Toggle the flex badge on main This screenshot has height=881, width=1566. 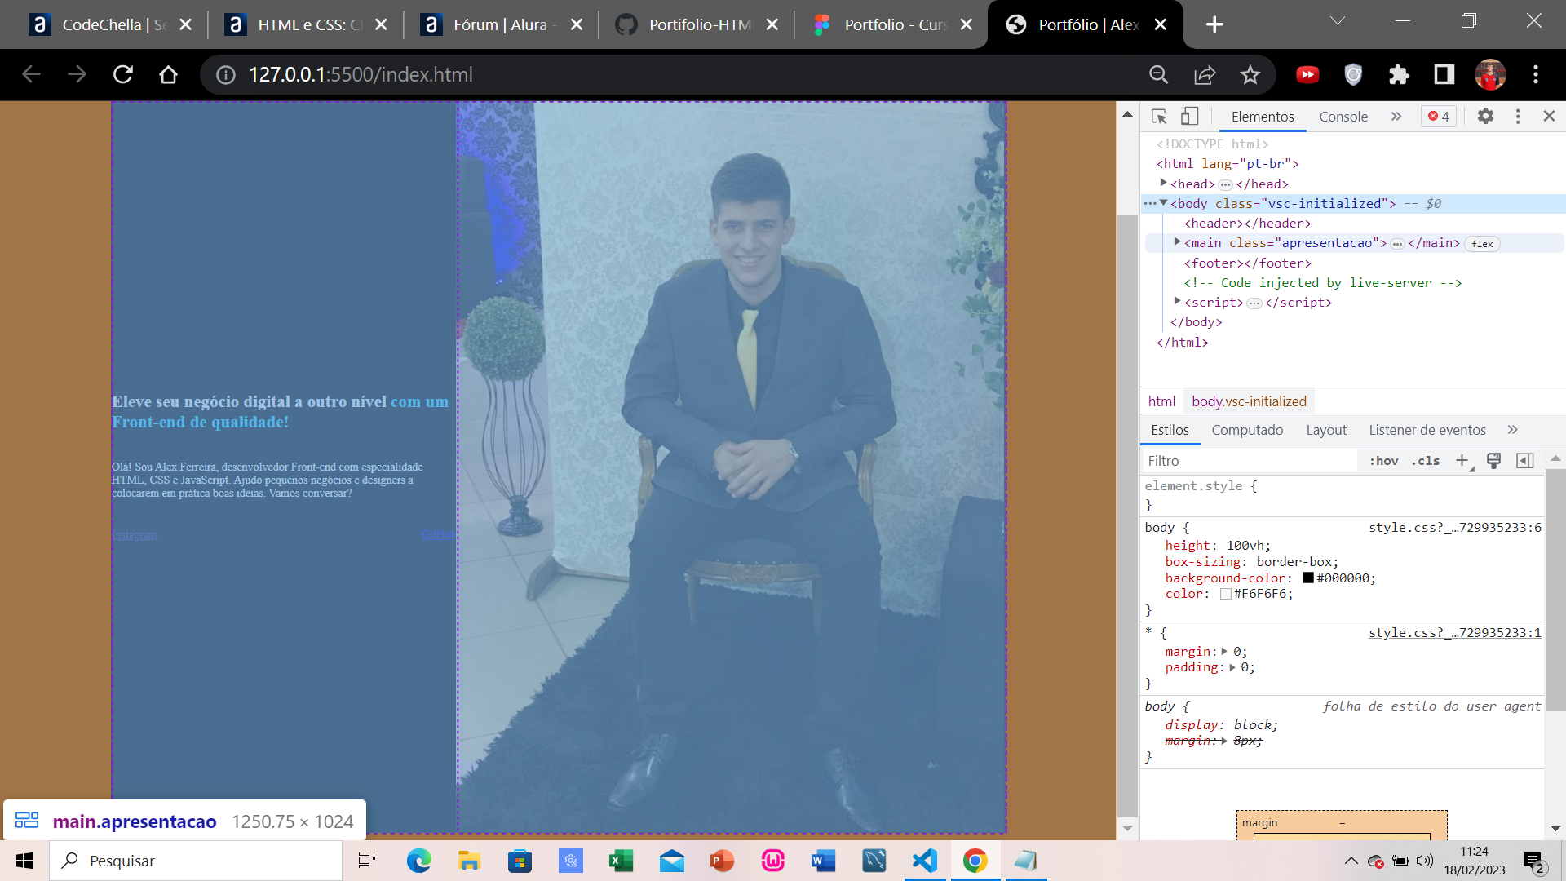click(1483, 244)
